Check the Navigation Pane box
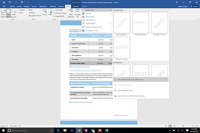Image resolution: width=200 pixels, height=133 pixels. tap(27, 15)
